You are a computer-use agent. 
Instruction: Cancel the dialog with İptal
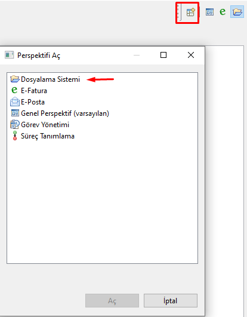(x=171, y=301)
